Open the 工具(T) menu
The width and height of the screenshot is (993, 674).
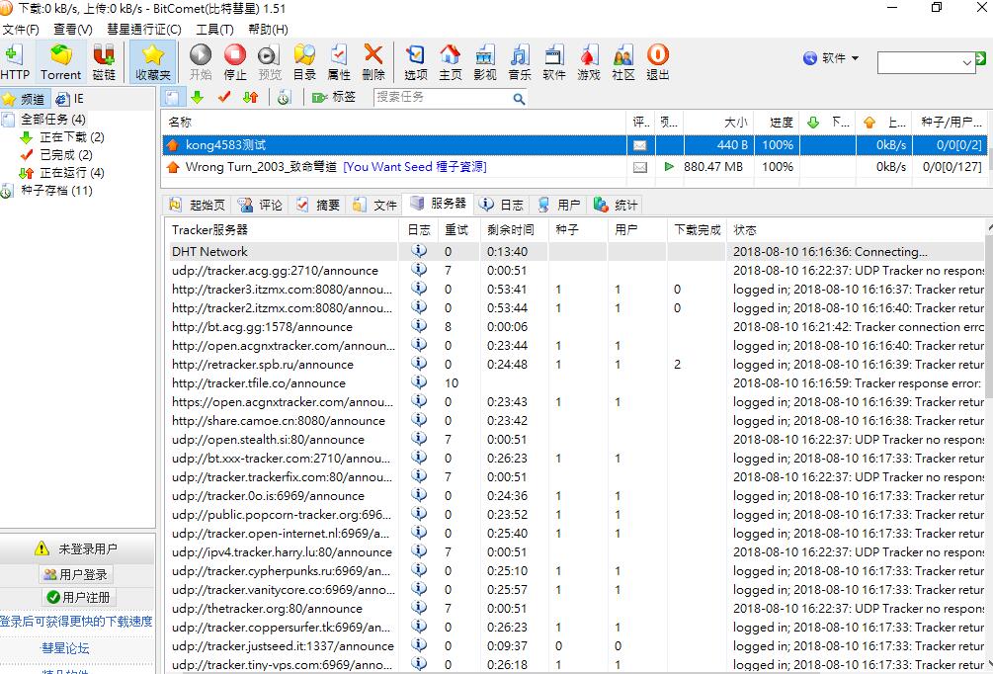click(214, 29)
